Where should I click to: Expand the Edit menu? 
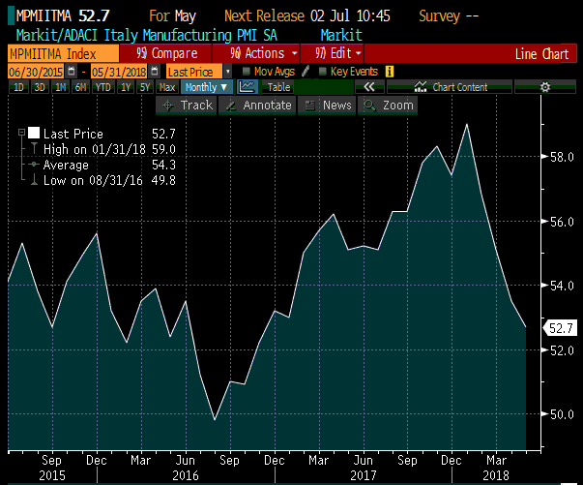click(x=333, y=53)
